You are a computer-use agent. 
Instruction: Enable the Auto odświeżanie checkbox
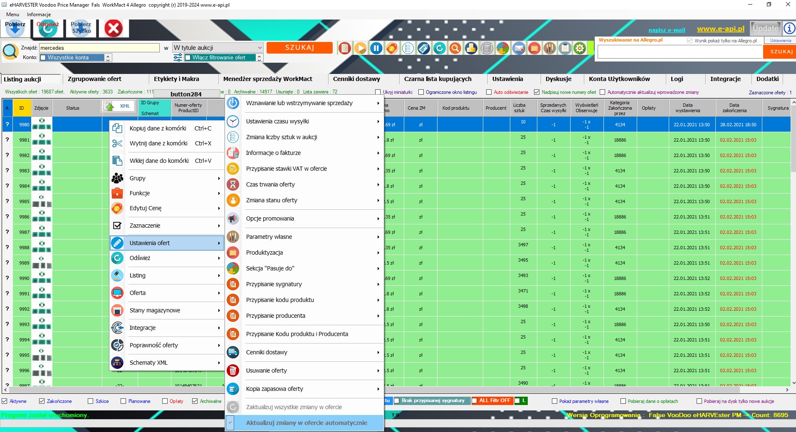point(489,92)
